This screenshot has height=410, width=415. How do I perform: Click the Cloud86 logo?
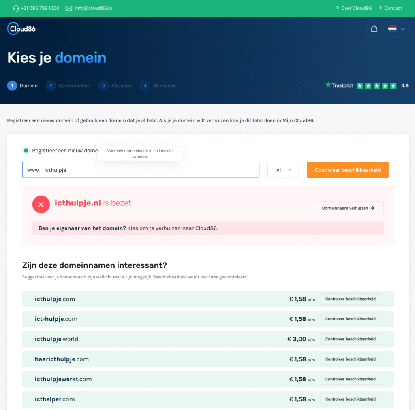tap(21, 28)
